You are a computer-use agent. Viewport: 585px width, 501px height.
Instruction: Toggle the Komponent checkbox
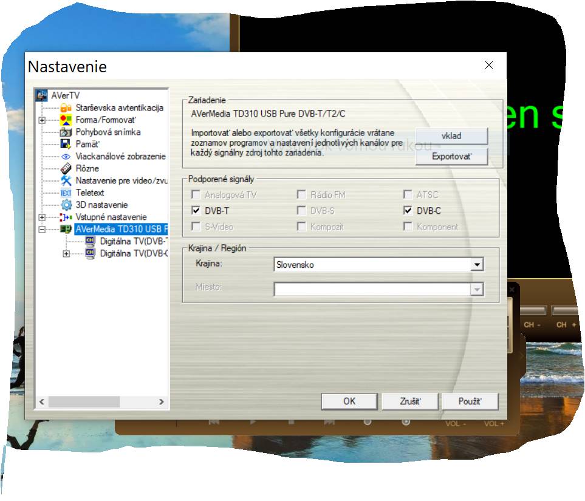408,227
